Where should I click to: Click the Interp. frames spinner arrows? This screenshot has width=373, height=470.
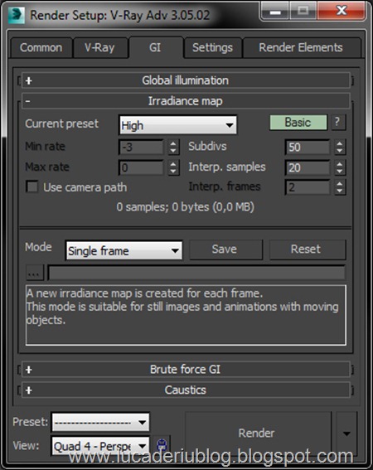point(340,187)
